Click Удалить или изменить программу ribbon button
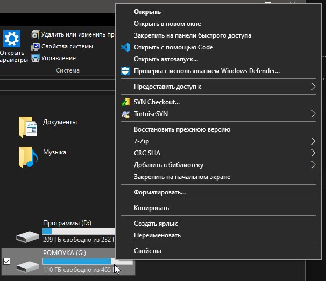Viewport: 326px width, 281px height. [73, 34]
